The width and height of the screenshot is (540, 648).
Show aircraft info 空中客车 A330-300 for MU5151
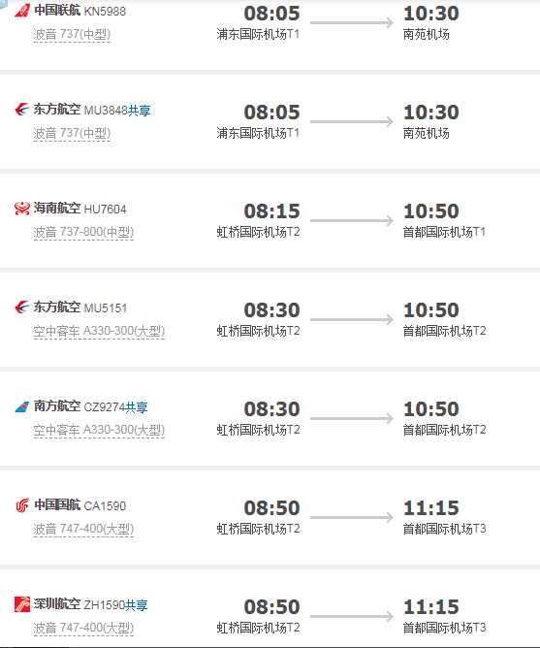tap(99, 331)
